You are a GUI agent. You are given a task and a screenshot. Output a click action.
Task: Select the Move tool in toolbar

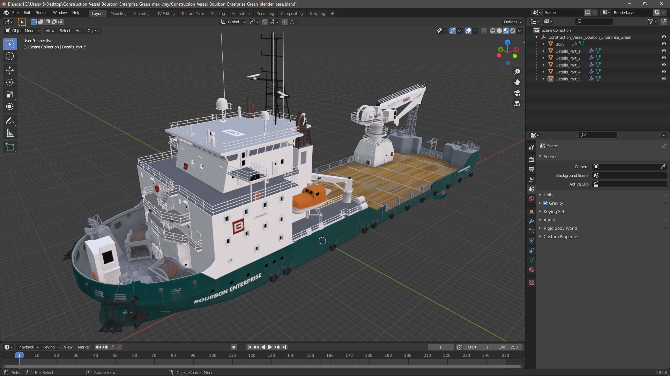pyautogui.click(x=9, y=70)
